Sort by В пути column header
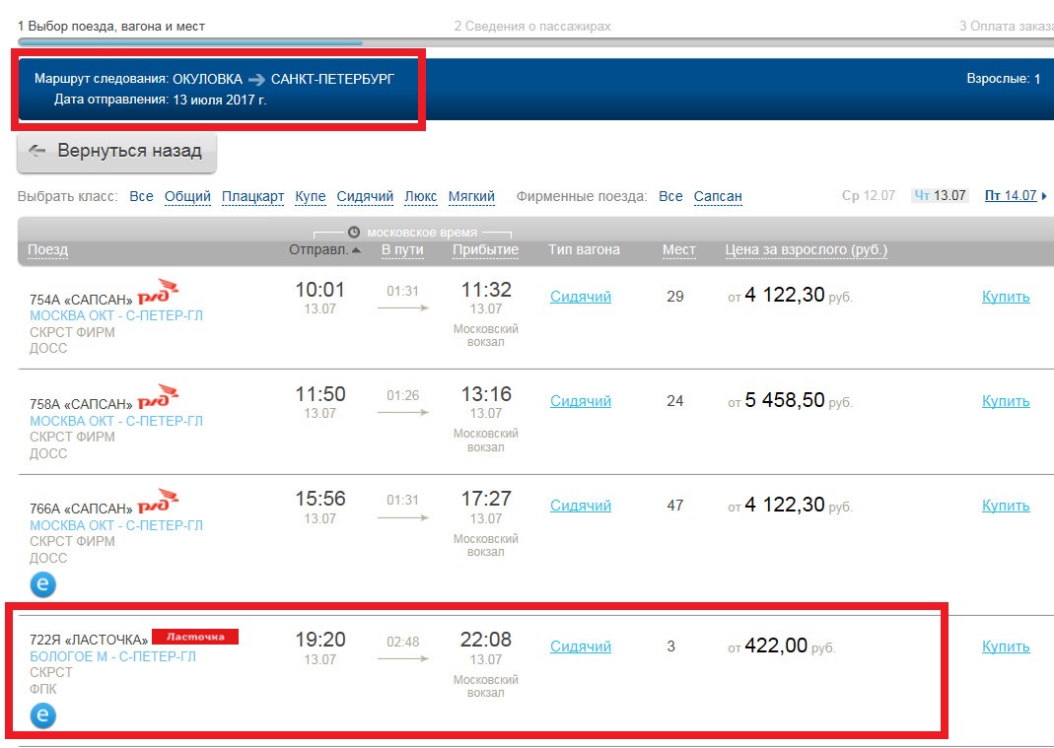Screen dimensions: 1054x748 click(x=402, y=250)
